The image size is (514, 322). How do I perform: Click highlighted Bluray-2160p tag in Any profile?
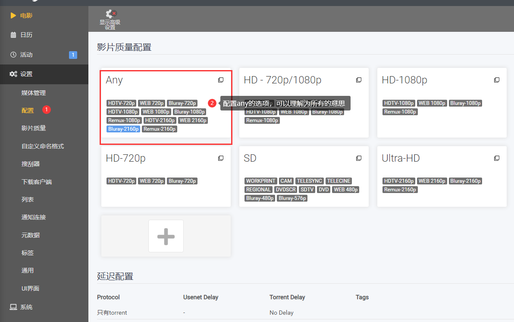[x=124, y=129]
